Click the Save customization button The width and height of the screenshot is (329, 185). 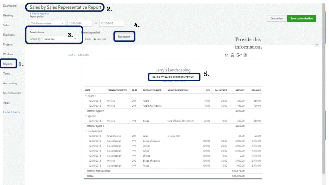coord(302,18)
